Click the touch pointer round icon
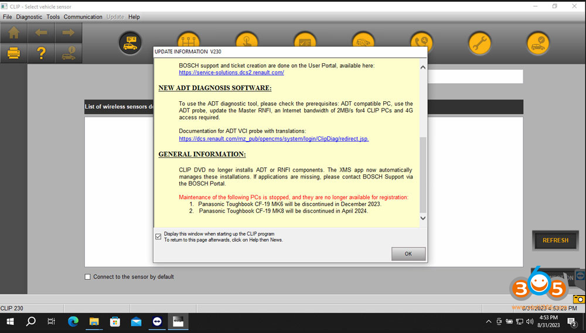This screenshot has width=586, height=333. (247, 40)
